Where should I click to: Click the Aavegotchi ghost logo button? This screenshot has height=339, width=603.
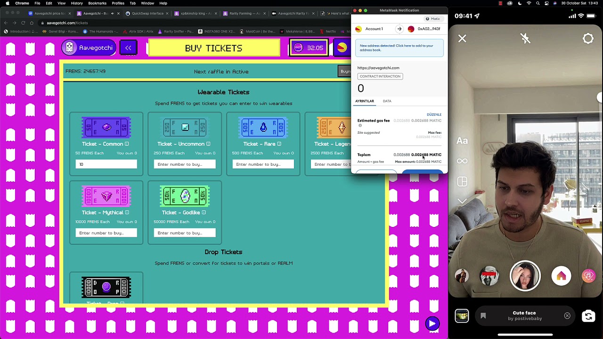pos(89,48)
